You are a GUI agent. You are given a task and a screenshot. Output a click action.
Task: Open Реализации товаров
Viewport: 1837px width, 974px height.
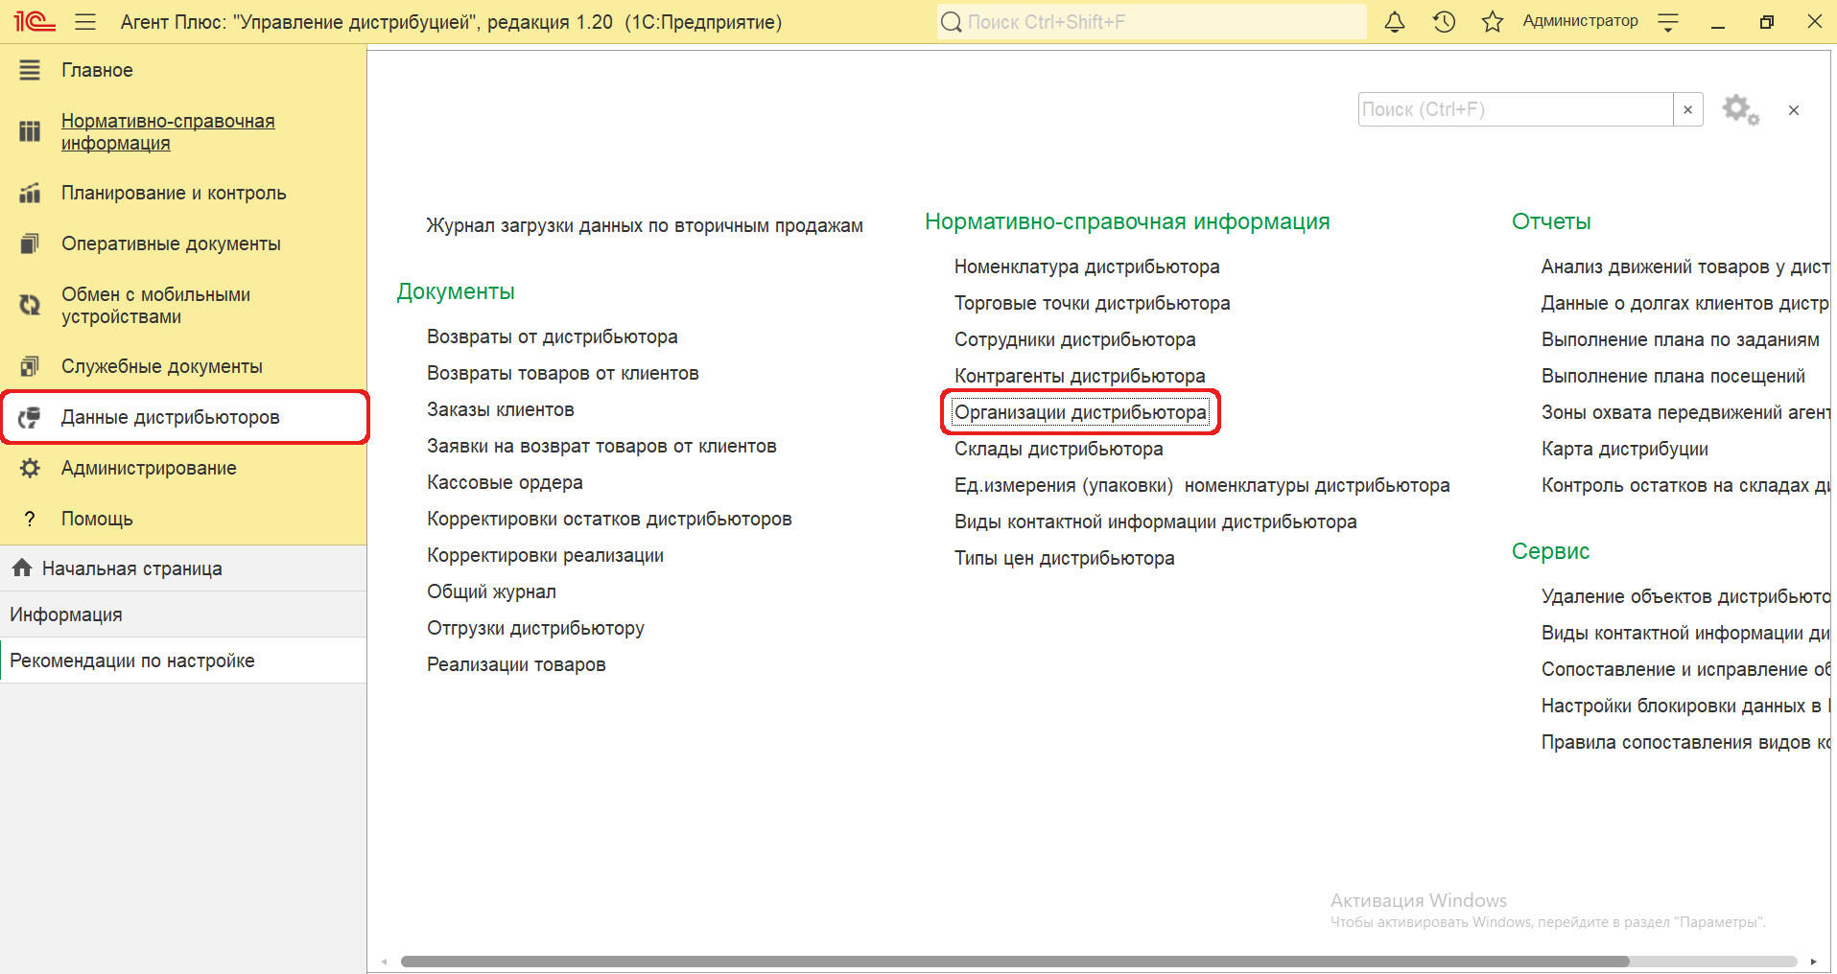pyautogui.click(x=516, y=664)
